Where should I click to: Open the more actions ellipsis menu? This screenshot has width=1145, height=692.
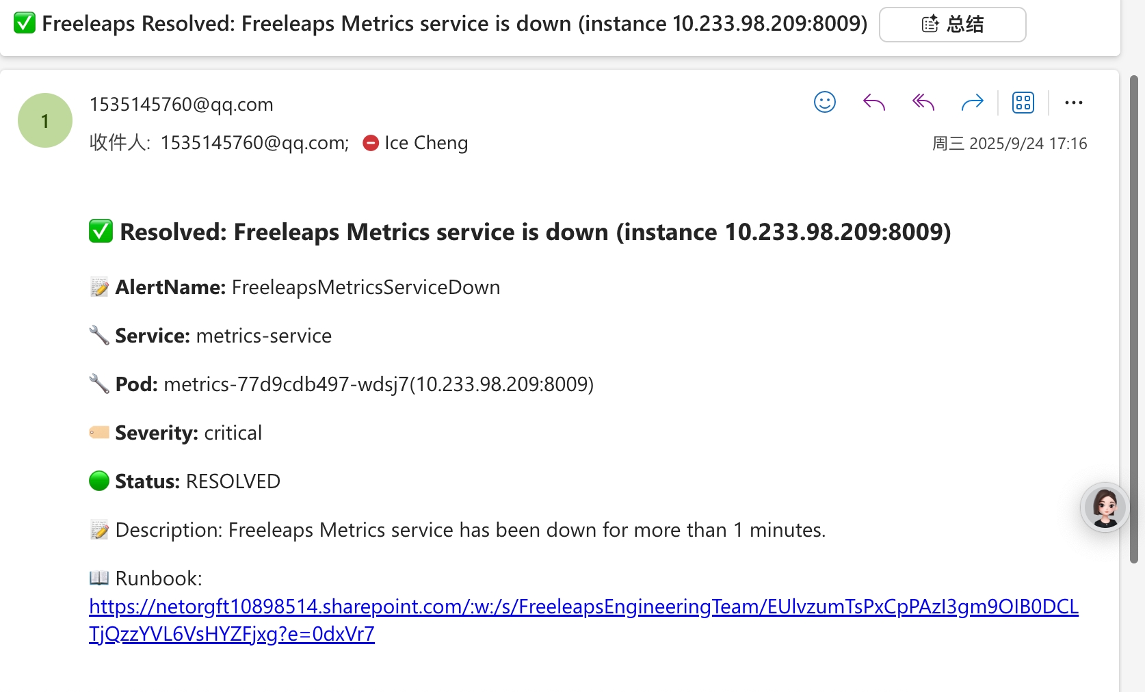pyautogui.click(x=1074, y=103)
